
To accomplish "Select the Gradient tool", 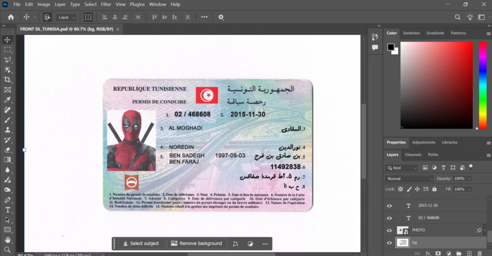I will (x=7, y=160).
